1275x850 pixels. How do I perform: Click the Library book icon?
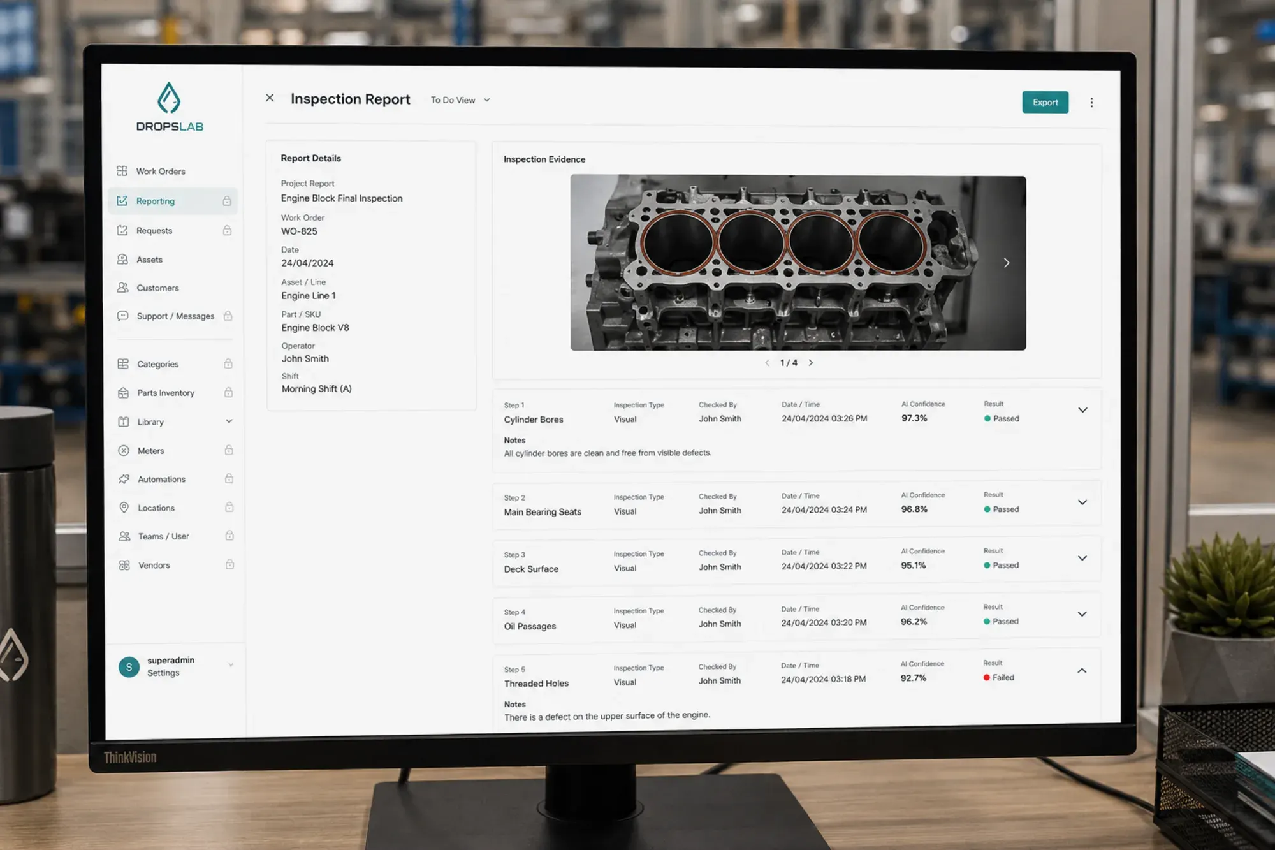pos(124,421)
